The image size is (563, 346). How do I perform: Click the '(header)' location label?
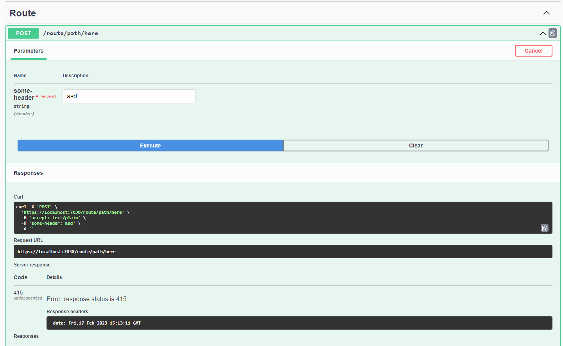(24, 114)
